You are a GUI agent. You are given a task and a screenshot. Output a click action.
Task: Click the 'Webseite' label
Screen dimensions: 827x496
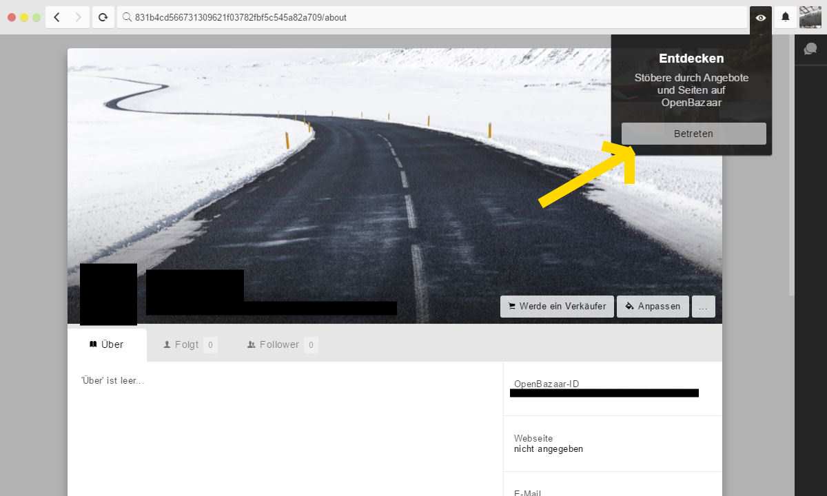[533, 438]
